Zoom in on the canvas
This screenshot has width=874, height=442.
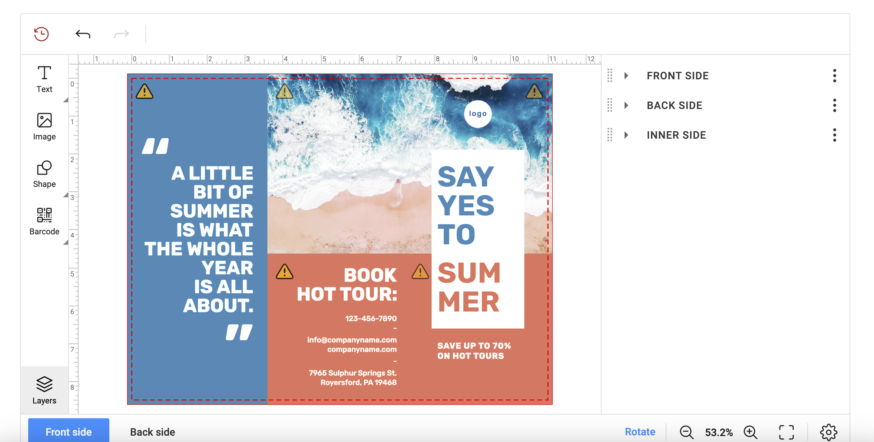(x=750, y=432)
